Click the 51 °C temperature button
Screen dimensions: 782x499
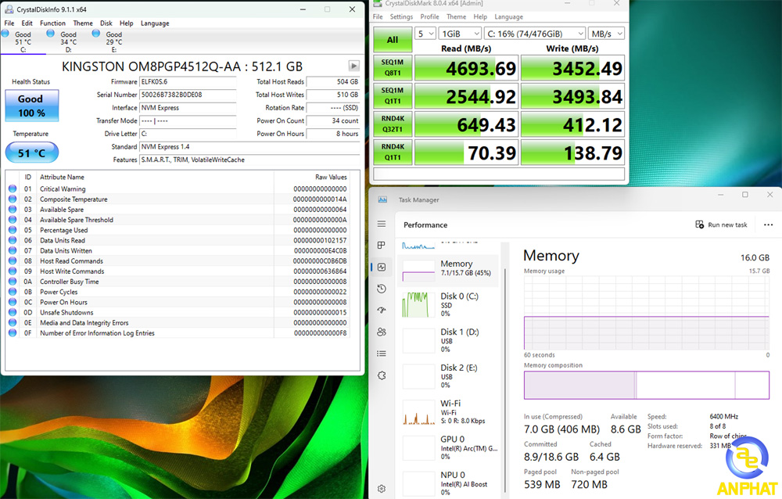click(x=32, y=153)
